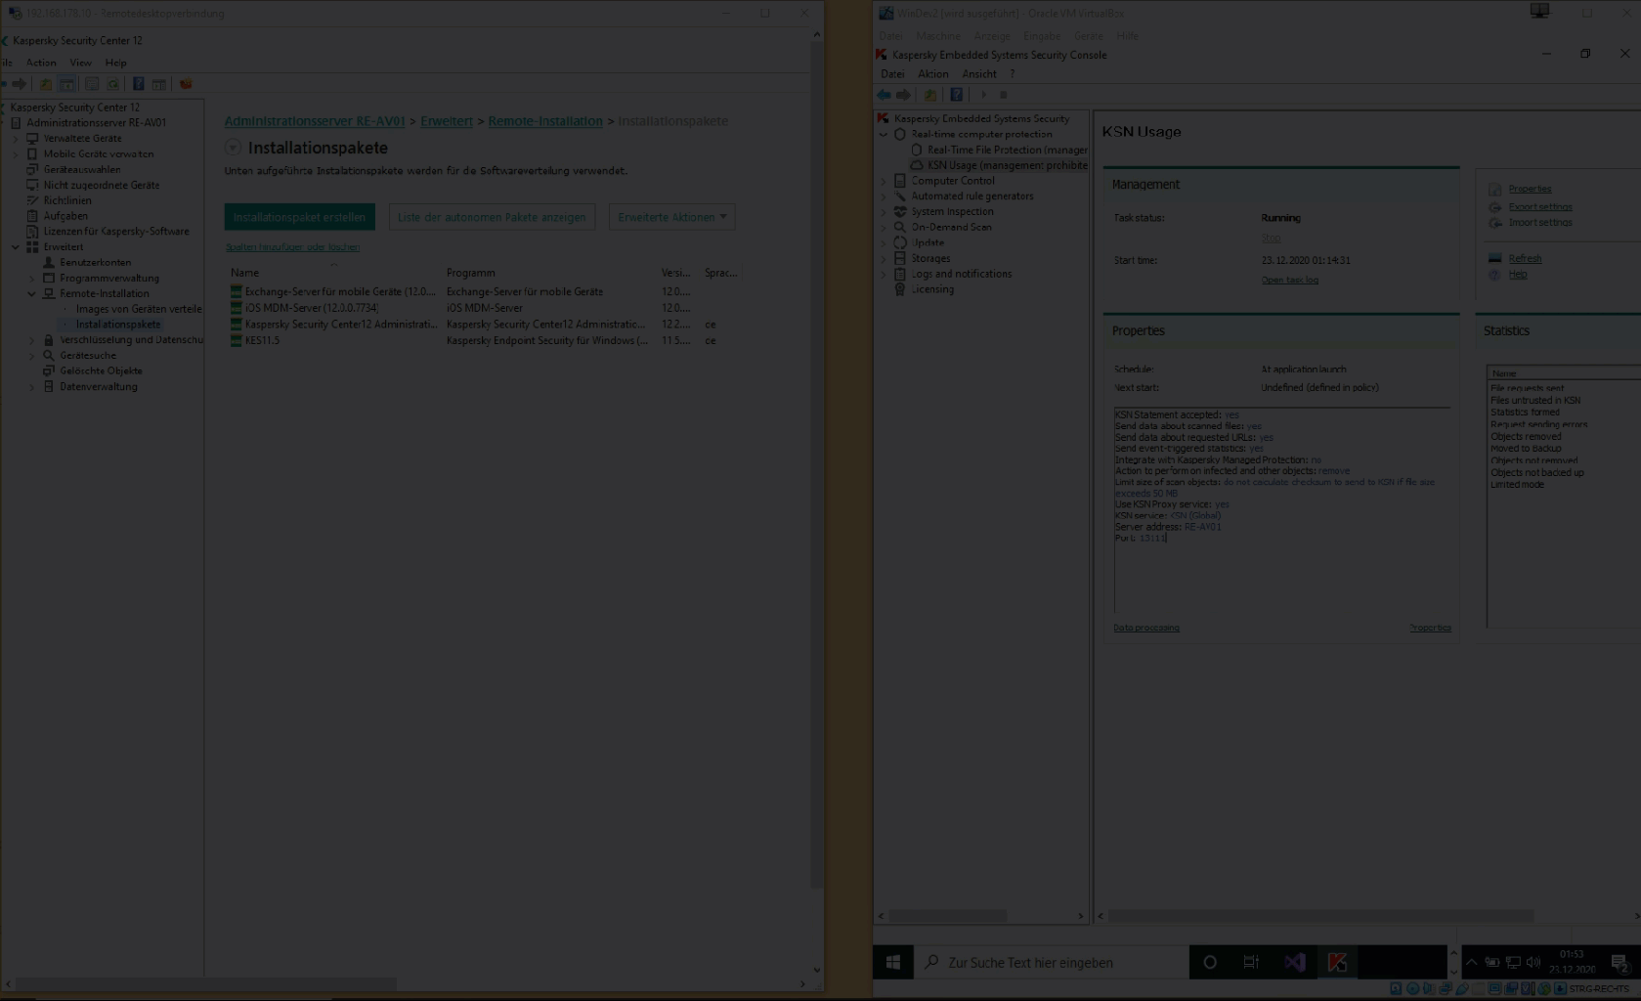
Task: Click the Refresh icon in the KSN Usage side panel
Action: pyautogui.click(x=1494, y=259)
